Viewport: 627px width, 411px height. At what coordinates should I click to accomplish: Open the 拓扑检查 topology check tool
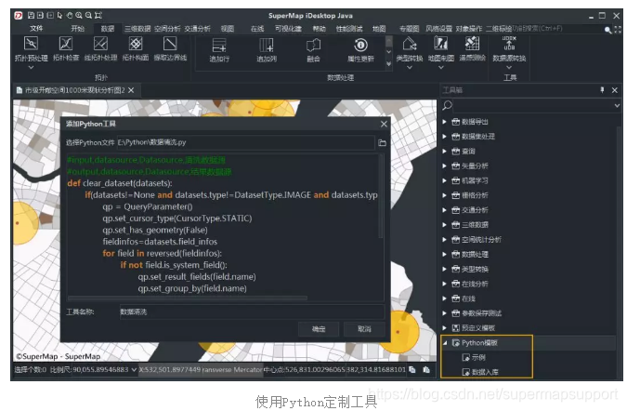(66, 48)
